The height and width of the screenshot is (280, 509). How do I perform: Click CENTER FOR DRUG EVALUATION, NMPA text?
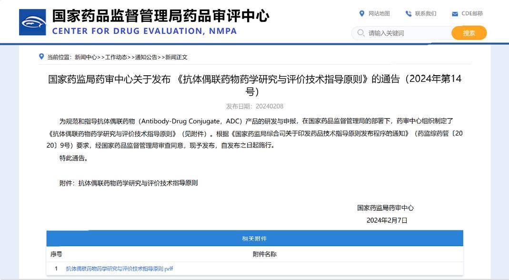pos(144,31)
